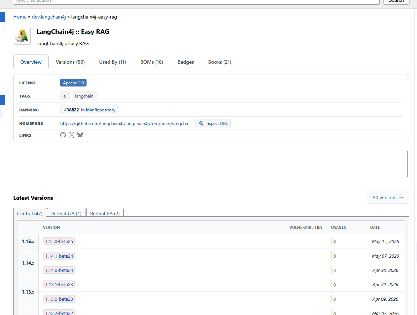Click the 1.14.x version group label
The width and height of the screenshot is (417, 315).
coord(28,263)
